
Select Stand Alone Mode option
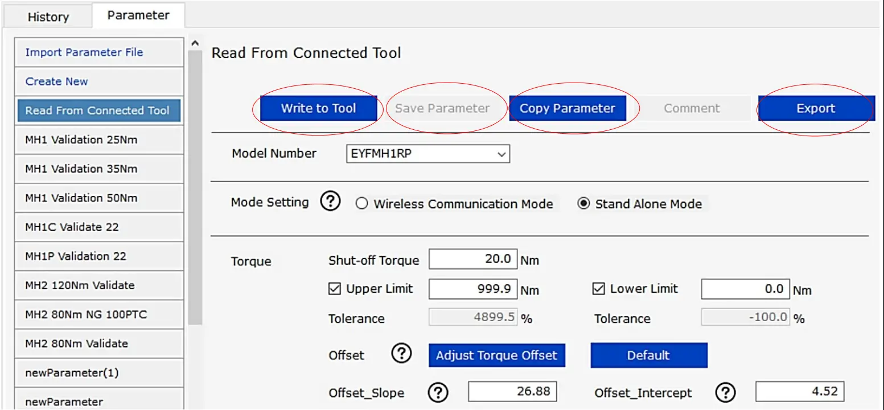click(583, 204)
